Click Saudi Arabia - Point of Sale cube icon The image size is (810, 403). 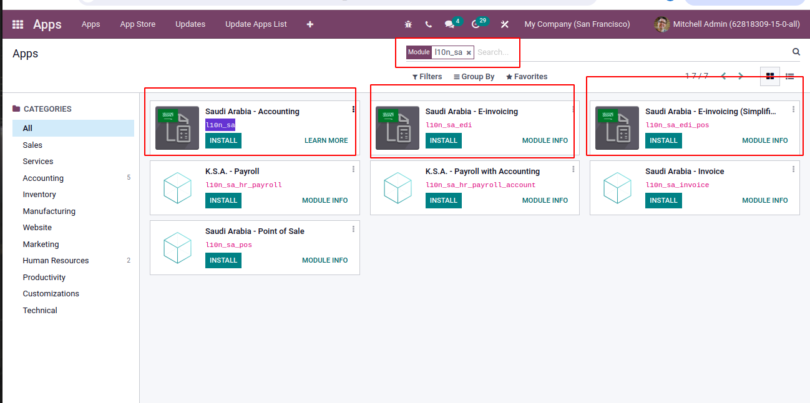click(177, 248)
